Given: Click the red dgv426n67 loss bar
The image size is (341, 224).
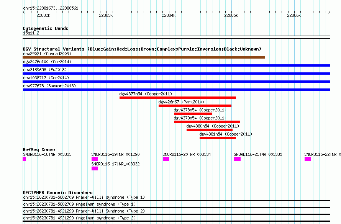Looking at the screenshot, I should (x=195, y=106).
